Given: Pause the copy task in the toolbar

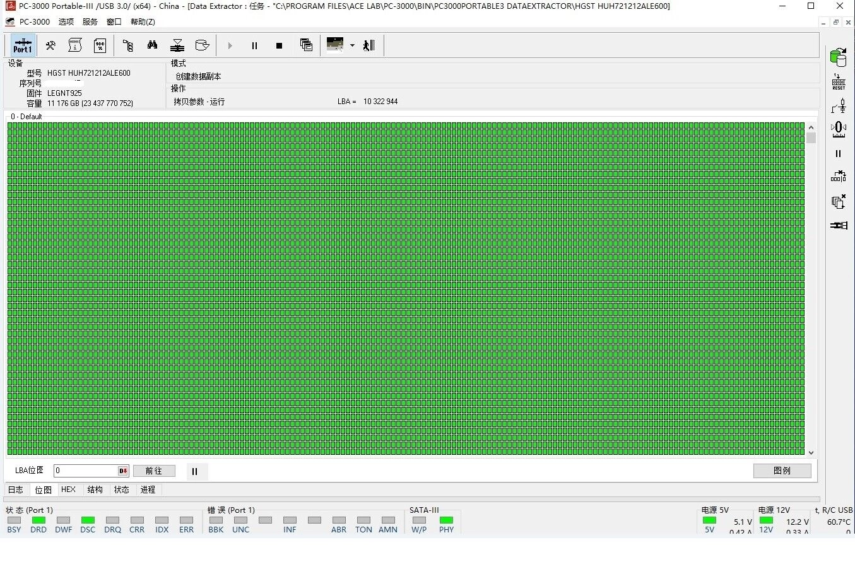Looking at the screenshot, I should pos(254,45).
